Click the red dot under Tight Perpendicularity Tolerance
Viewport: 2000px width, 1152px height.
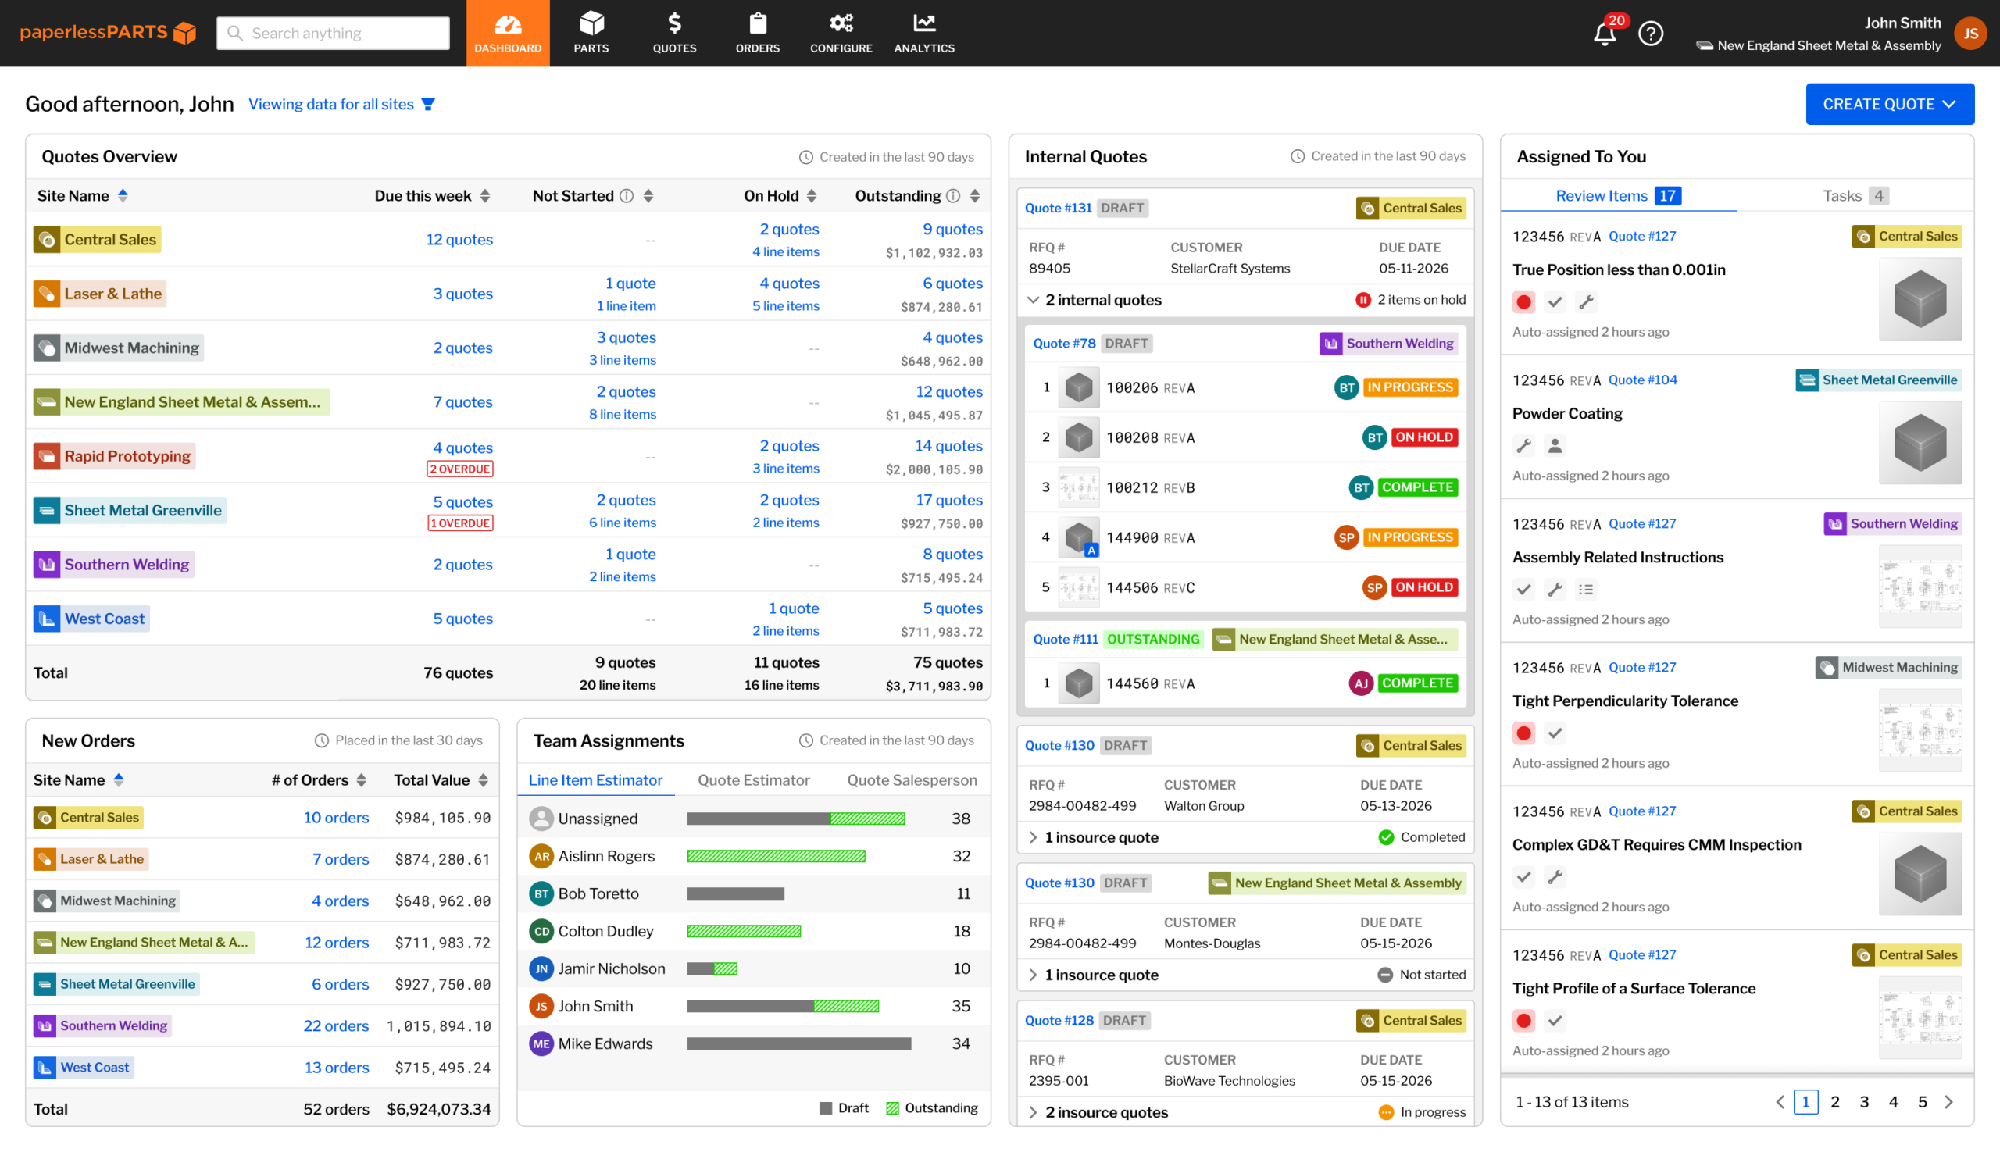(1523, 733)
